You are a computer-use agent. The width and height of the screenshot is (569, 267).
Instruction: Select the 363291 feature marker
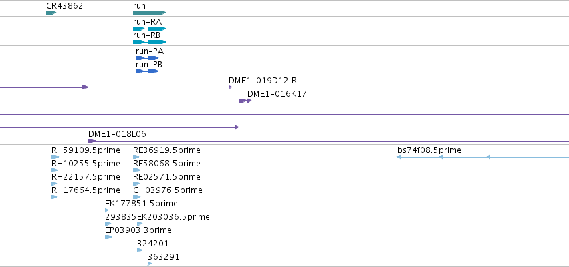150,264
